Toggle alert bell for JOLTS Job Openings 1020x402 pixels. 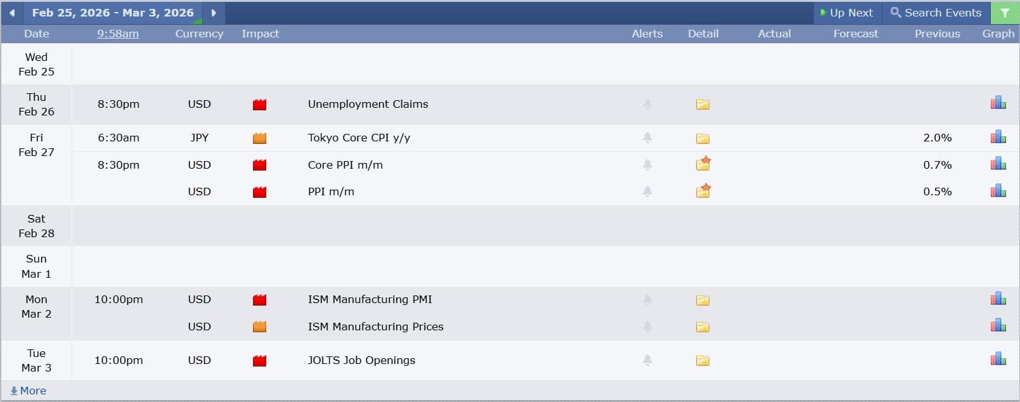[647, 360]
